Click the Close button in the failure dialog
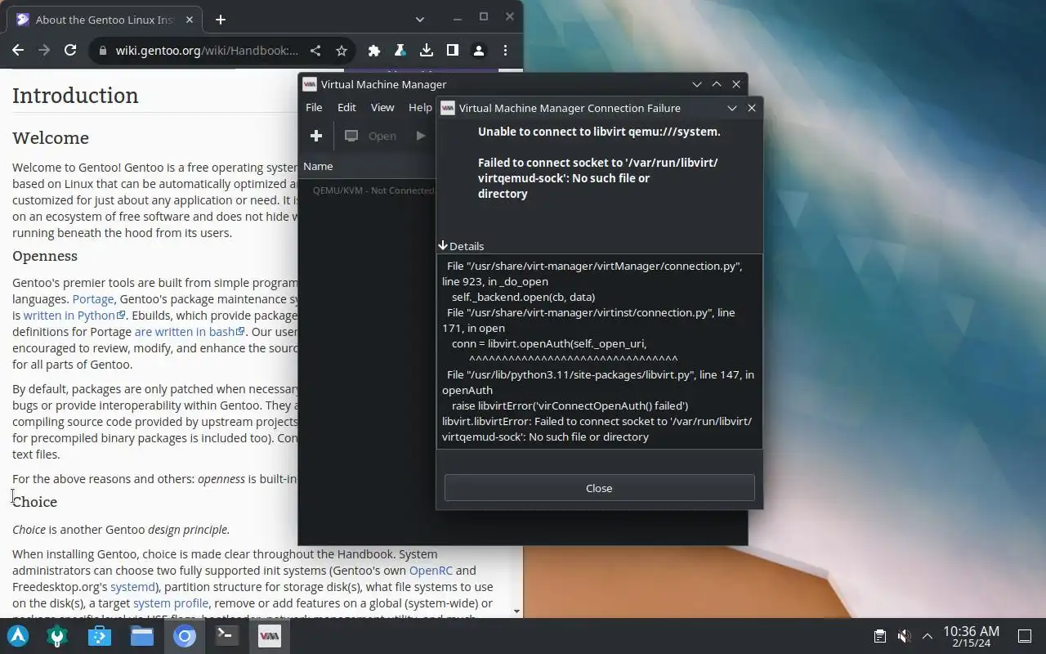The width and height of the screenshot is (1046, 654). 599,488
